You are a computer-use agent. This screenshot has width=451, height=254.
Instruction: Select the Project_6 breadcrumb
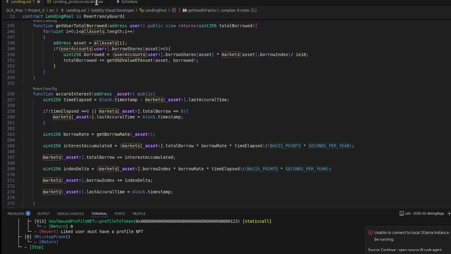pyautogui.click(x=36, y=10)
